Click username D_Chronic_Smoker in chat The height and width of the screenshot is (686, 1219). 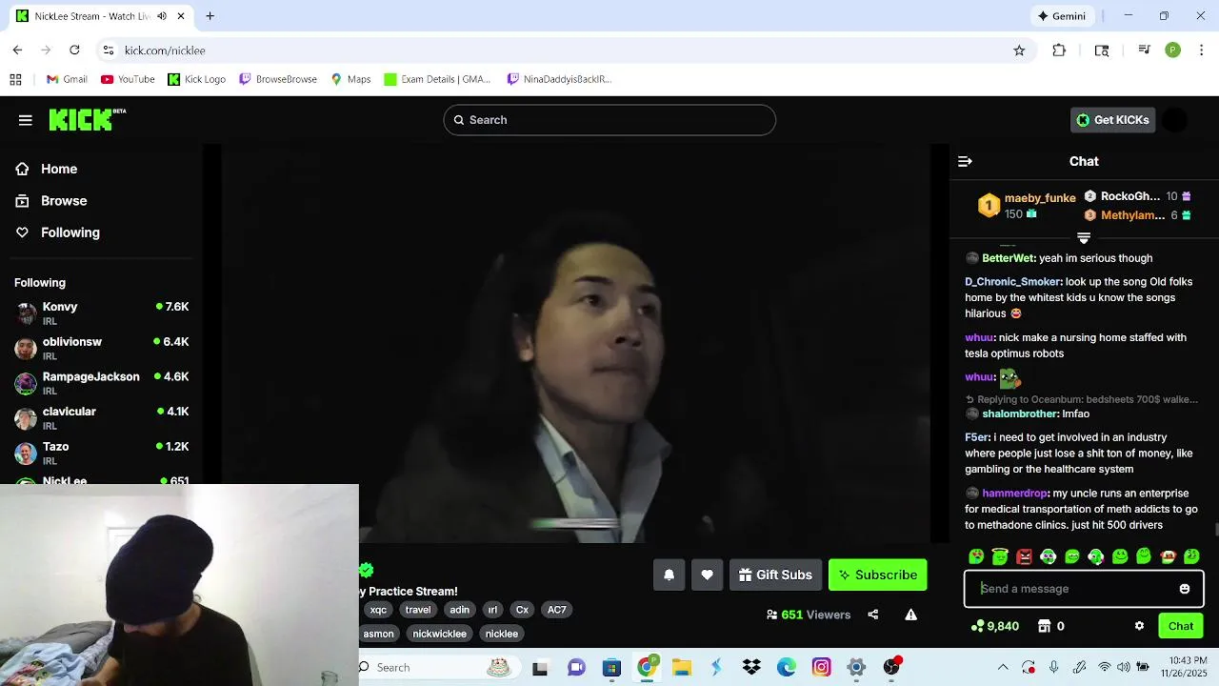(x=1012, y=282)
